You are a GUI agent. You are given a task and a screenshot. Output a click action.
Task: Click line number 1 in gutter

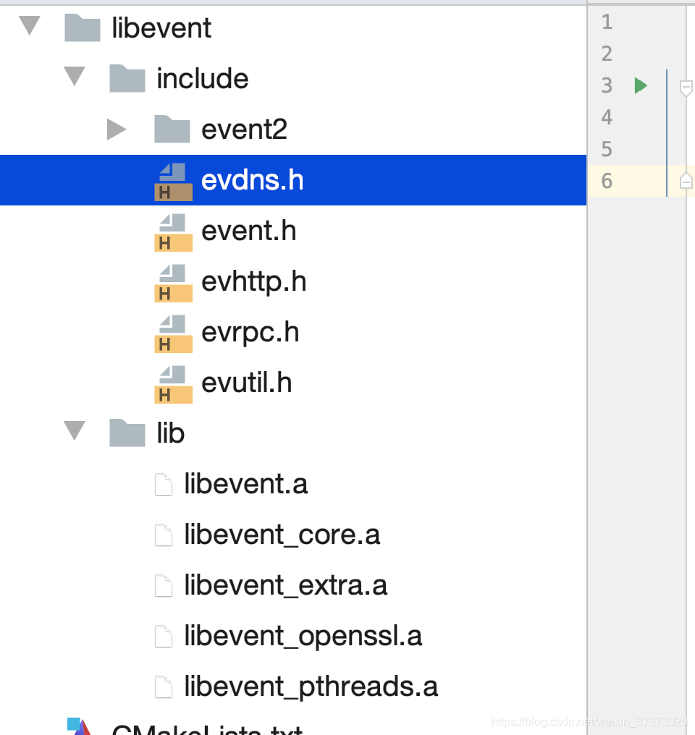(x=607, y=22)
